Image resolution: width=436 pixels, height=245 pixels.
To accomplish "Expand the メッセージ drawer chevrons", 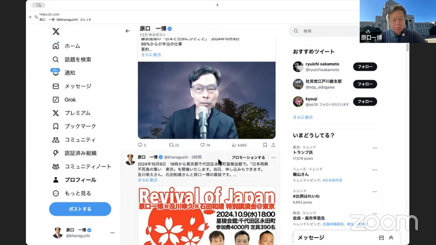I will [391, 238].
